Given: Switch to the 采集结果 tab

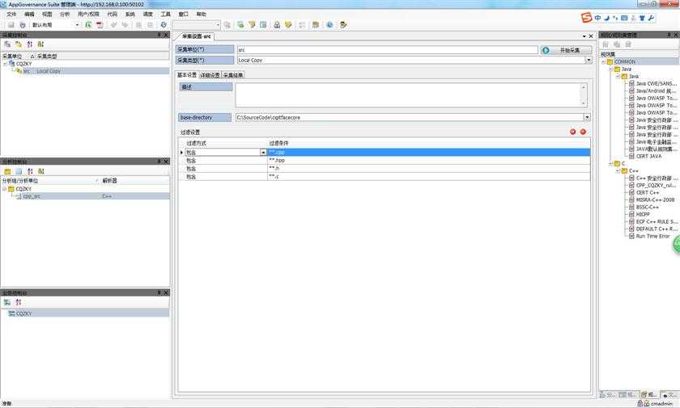Looking at the screenshot, I should click(233, 75).
